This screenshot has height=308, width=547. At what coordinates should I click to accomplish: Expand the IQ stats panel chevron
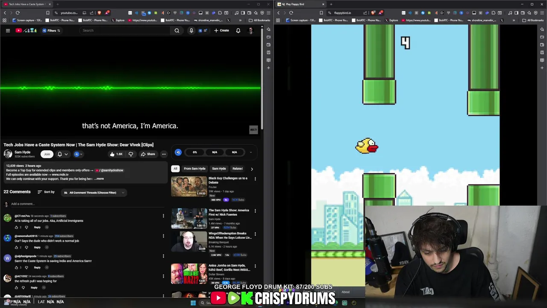(251, 152)
